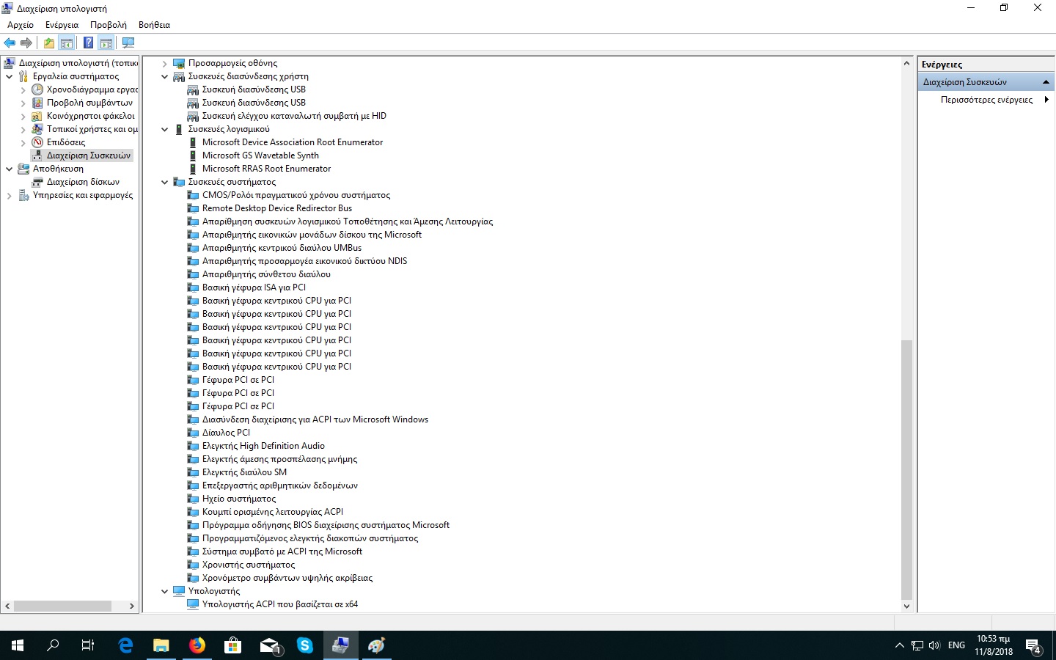The width and height of the screenshot is (1056, 660).
Task: Open Skype from the taskbar
Action: pos(304,645)
